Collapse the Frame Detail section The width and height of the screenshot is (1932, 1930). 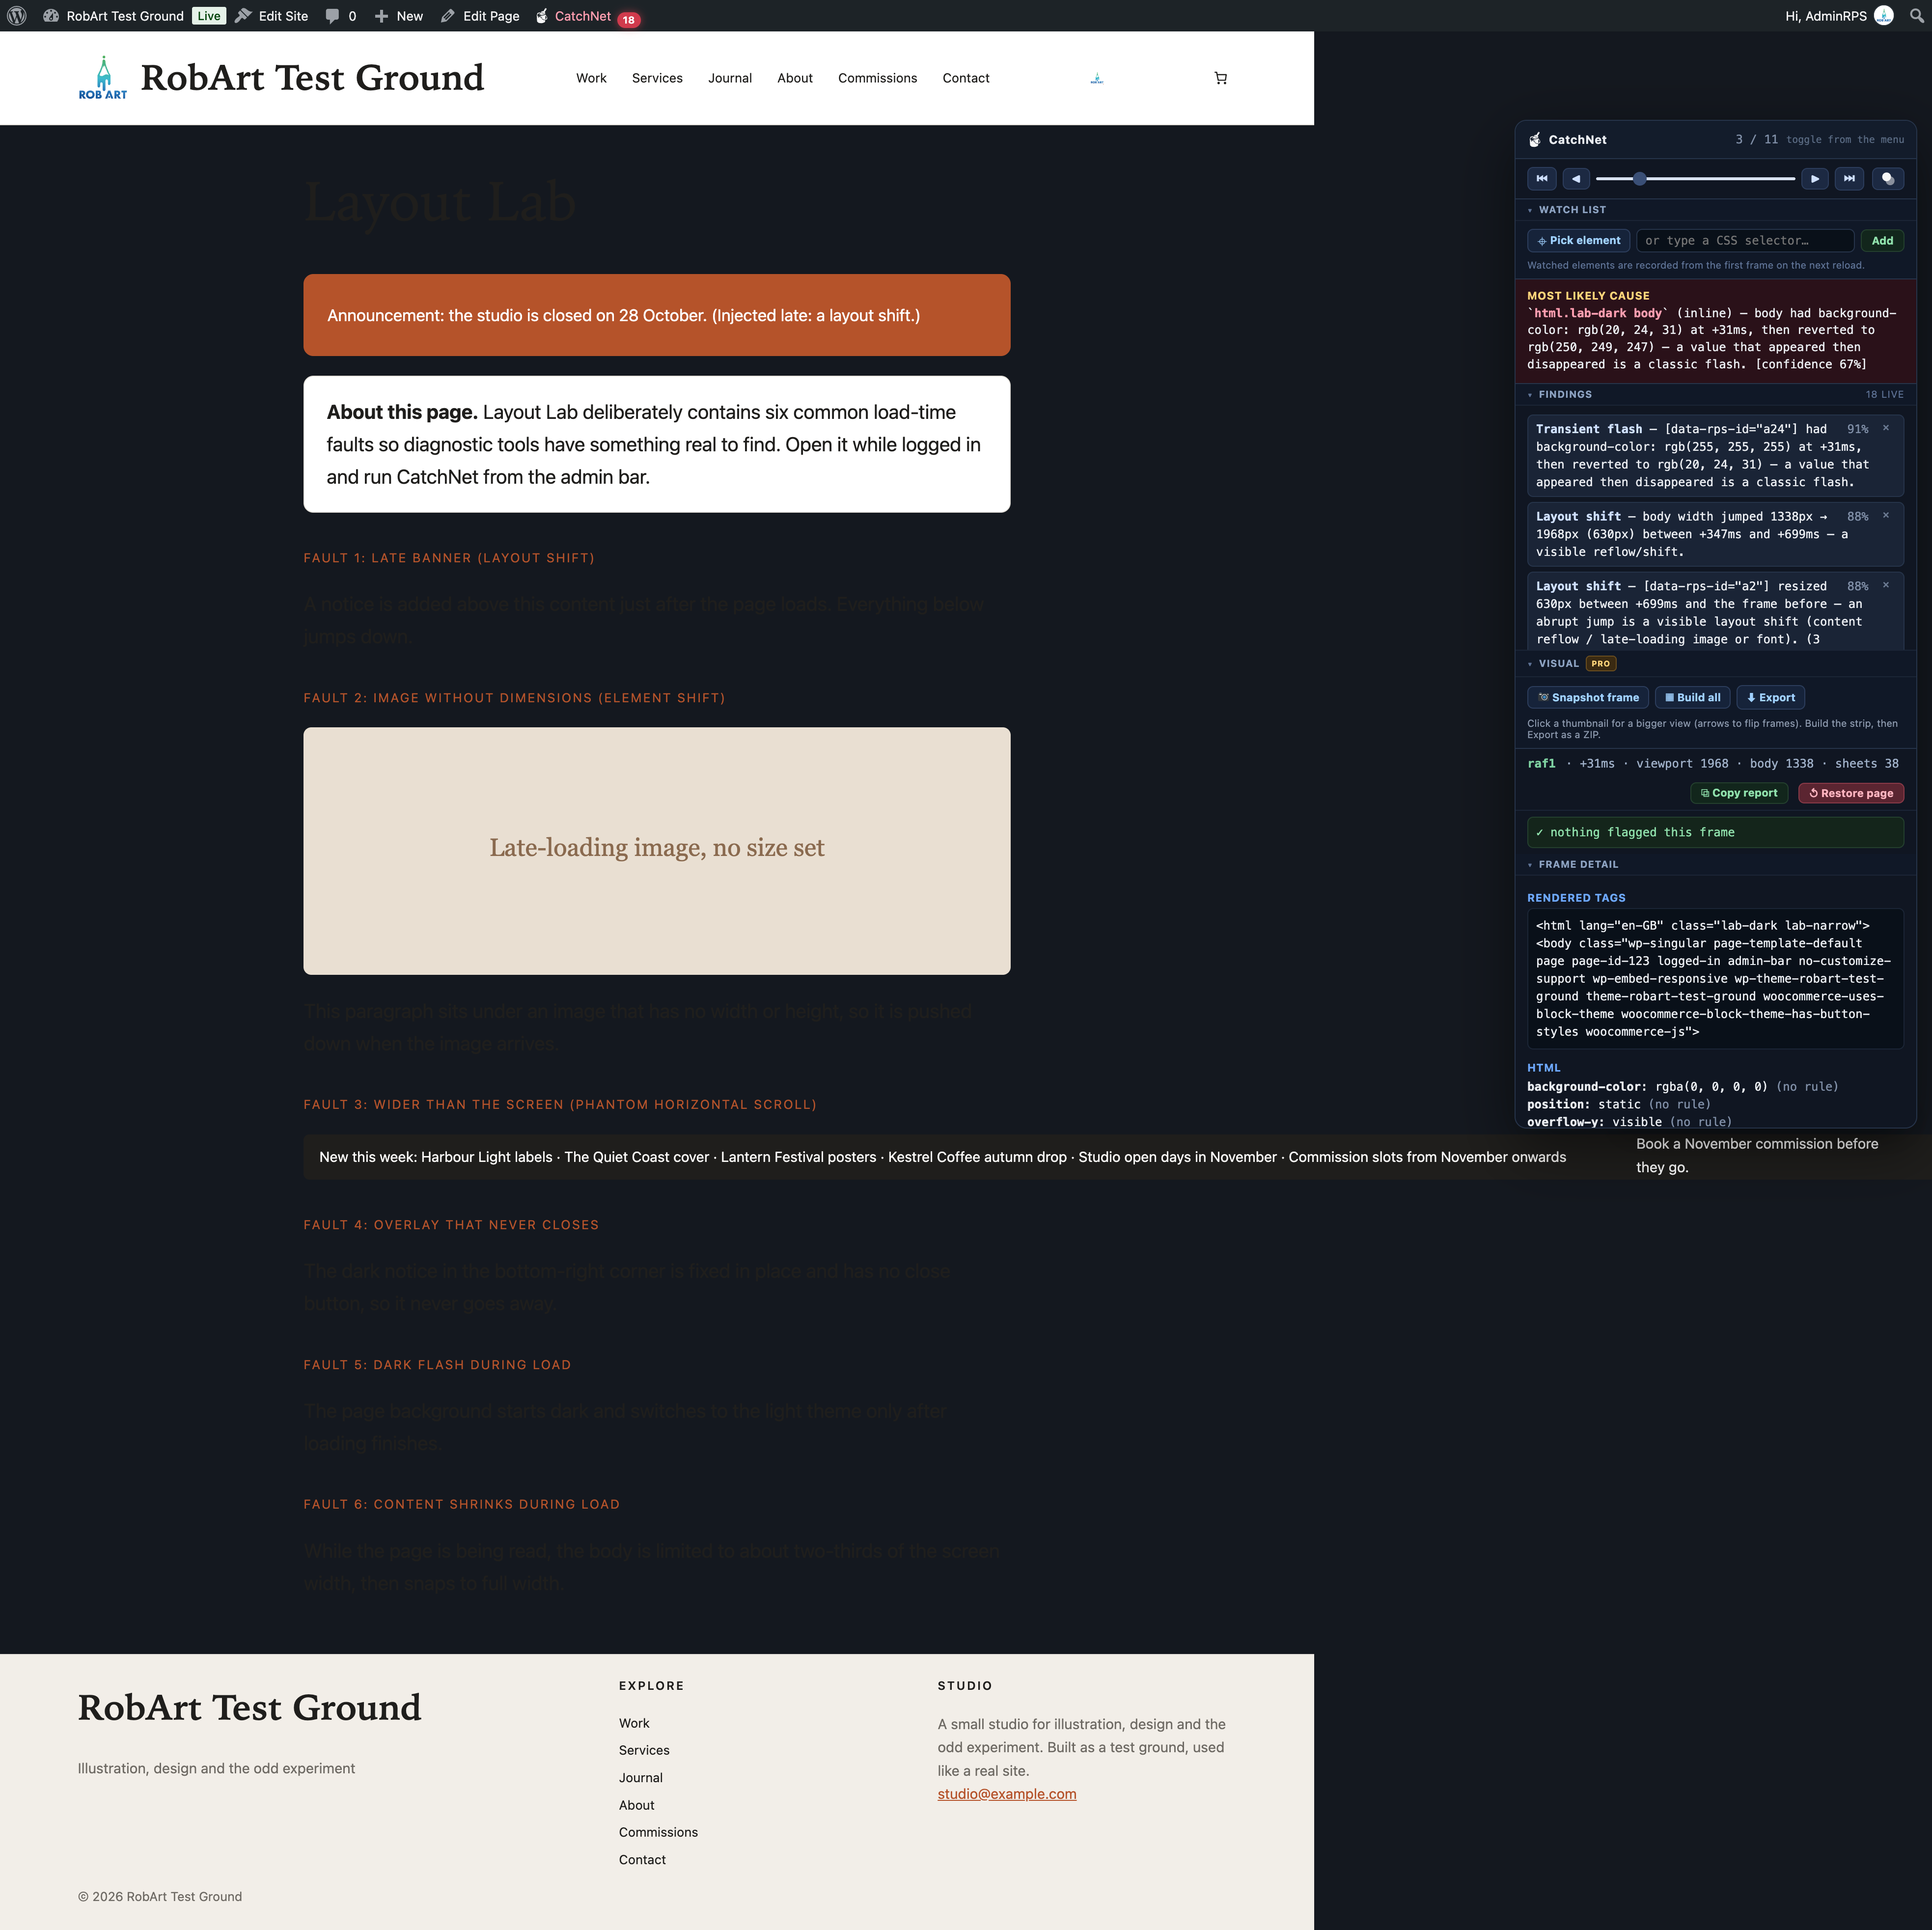(1573, 865)
